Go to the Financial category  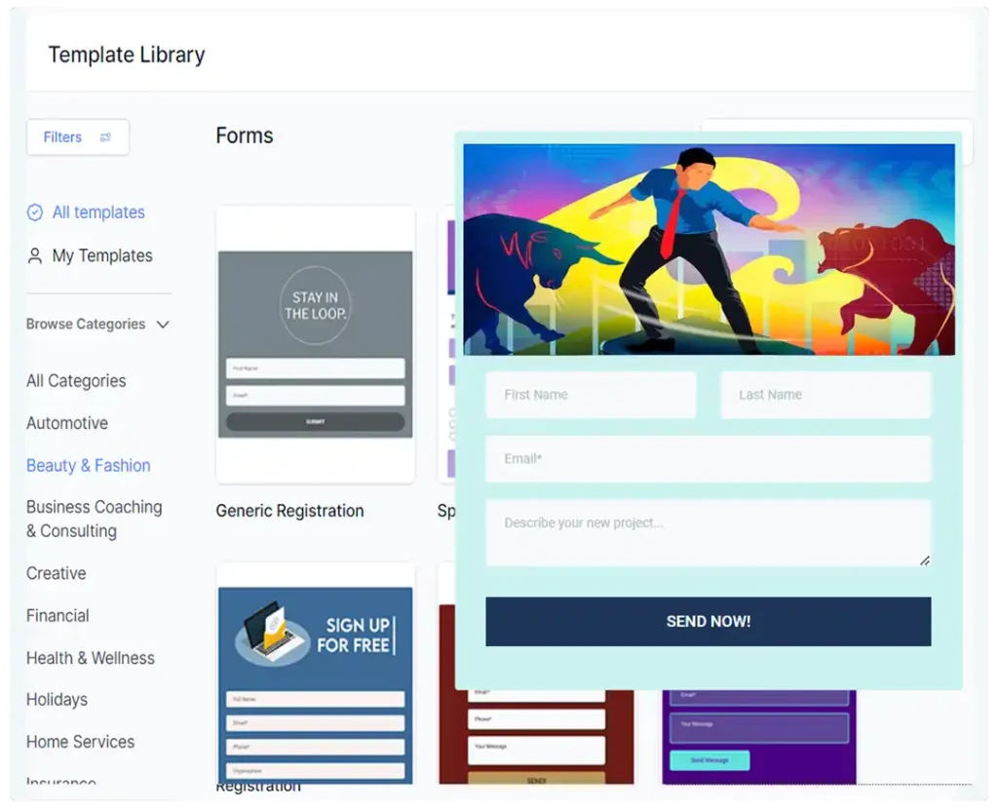[58, 616]
